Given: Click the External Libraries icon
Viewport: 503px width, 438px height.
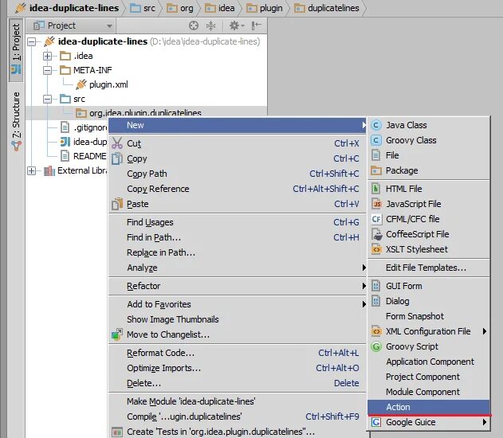Looking at the screenshot, I should point(49,170).
